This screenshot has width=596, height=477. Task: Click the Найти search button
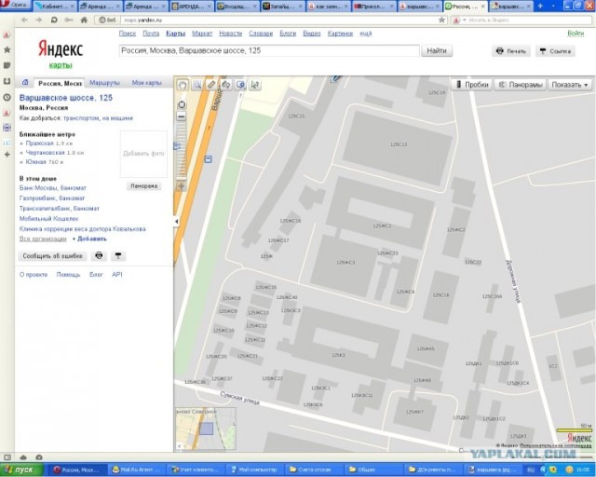437,50
